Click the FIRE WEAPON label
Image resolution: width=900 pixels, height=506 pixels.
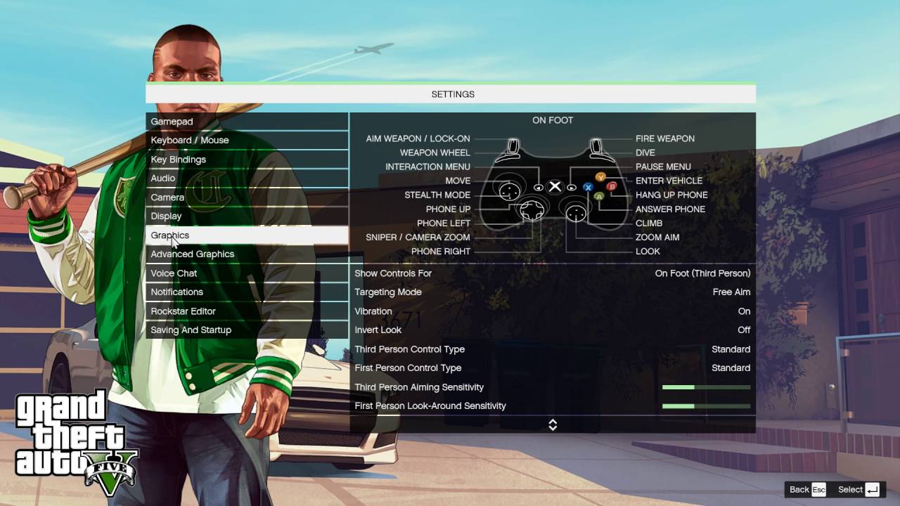tap(665, 138)
